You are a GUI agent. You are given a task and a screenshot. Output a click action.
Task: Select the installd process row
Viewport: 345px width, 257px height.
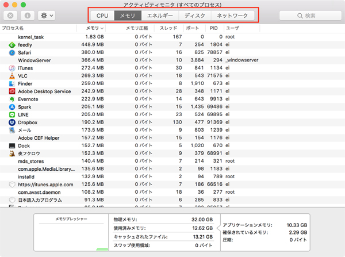172,177
